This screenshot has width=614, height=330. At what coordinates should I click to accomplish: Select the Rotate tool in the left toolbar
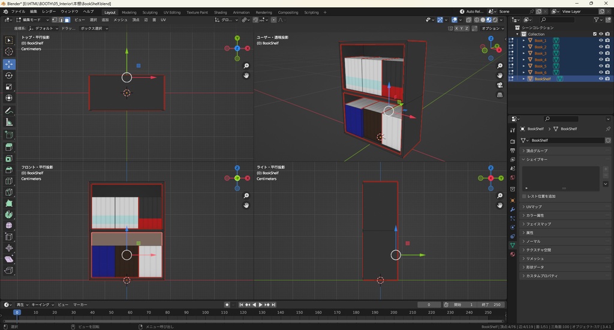point(9,76)
